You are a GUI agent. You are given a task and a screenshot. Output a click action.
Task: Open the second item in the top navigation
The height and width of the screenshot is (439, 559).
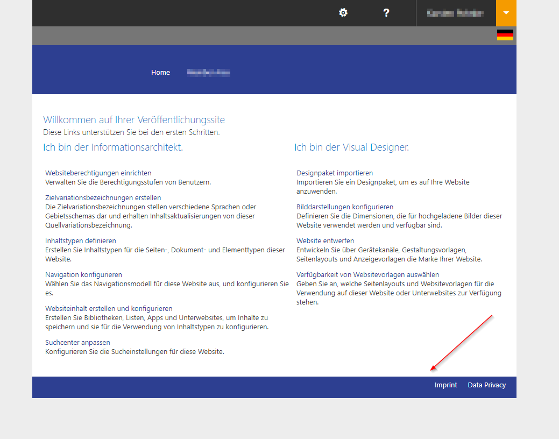[209, 72]
